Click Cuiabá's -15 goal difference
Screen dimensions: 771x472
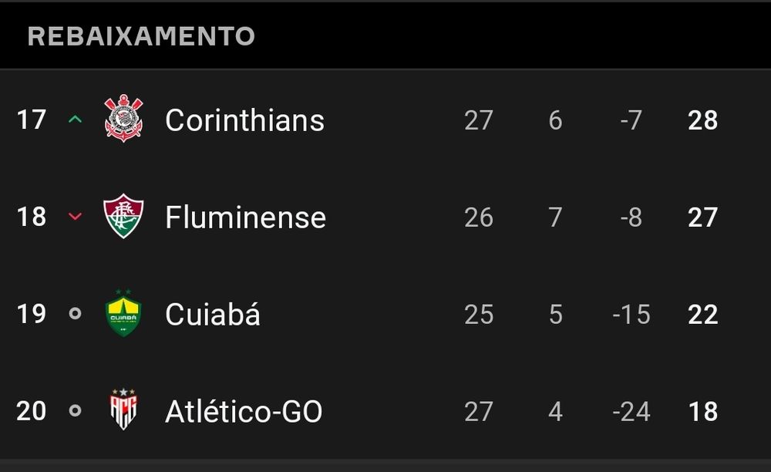tap(631, 314)
